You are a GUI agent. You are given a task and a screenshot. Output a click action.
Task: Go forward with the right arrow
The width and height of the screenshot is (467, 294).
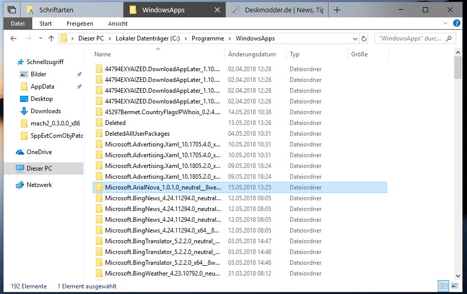click(29, 38)
